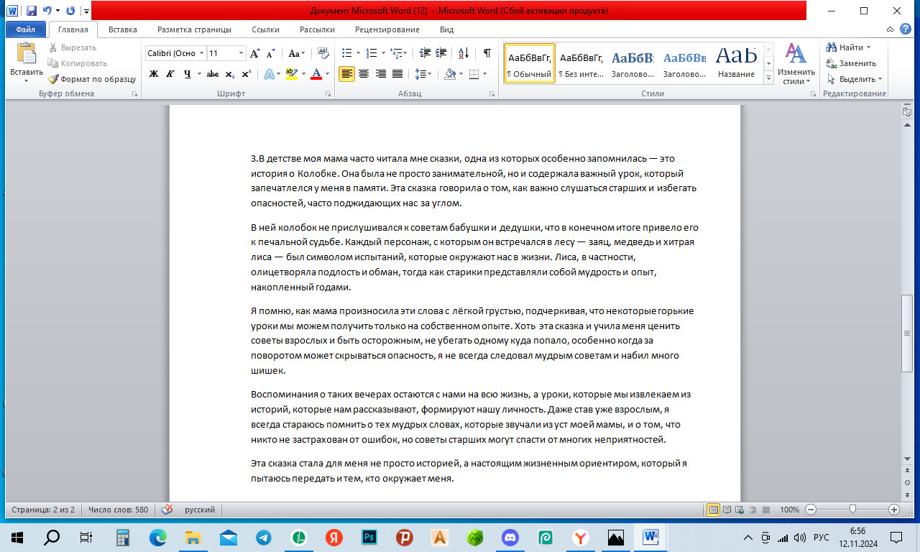Open the Paragraph dialog launcher (Абзац)
920x552 pixels.
[493, 94]
